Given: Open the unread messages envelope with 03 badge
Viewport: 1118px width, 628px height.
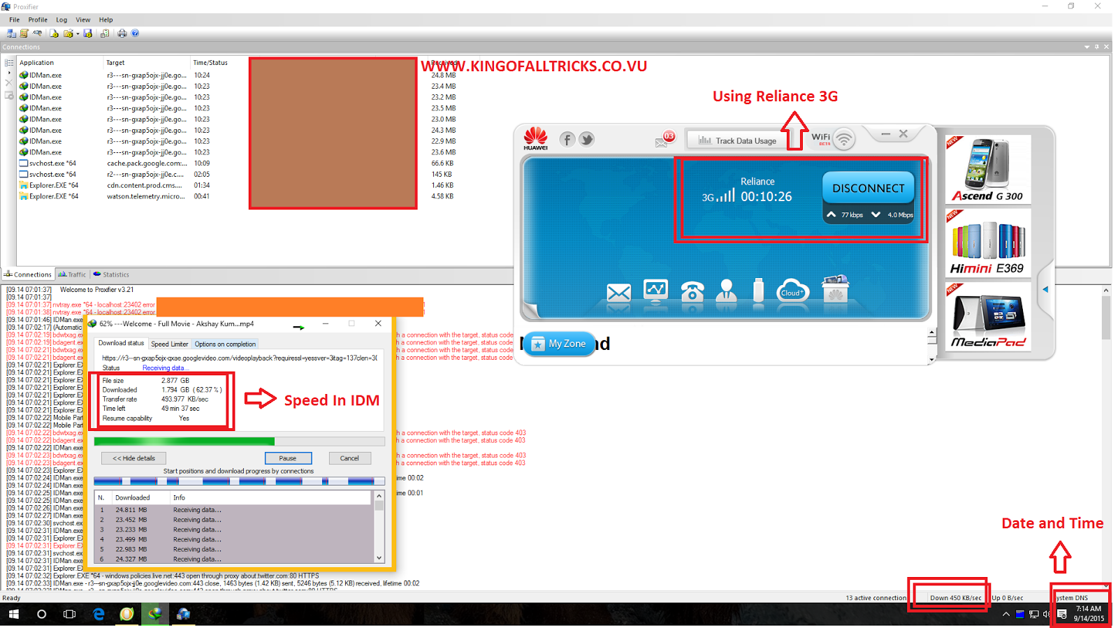Looking at the screenshot, I should point(665,139).
